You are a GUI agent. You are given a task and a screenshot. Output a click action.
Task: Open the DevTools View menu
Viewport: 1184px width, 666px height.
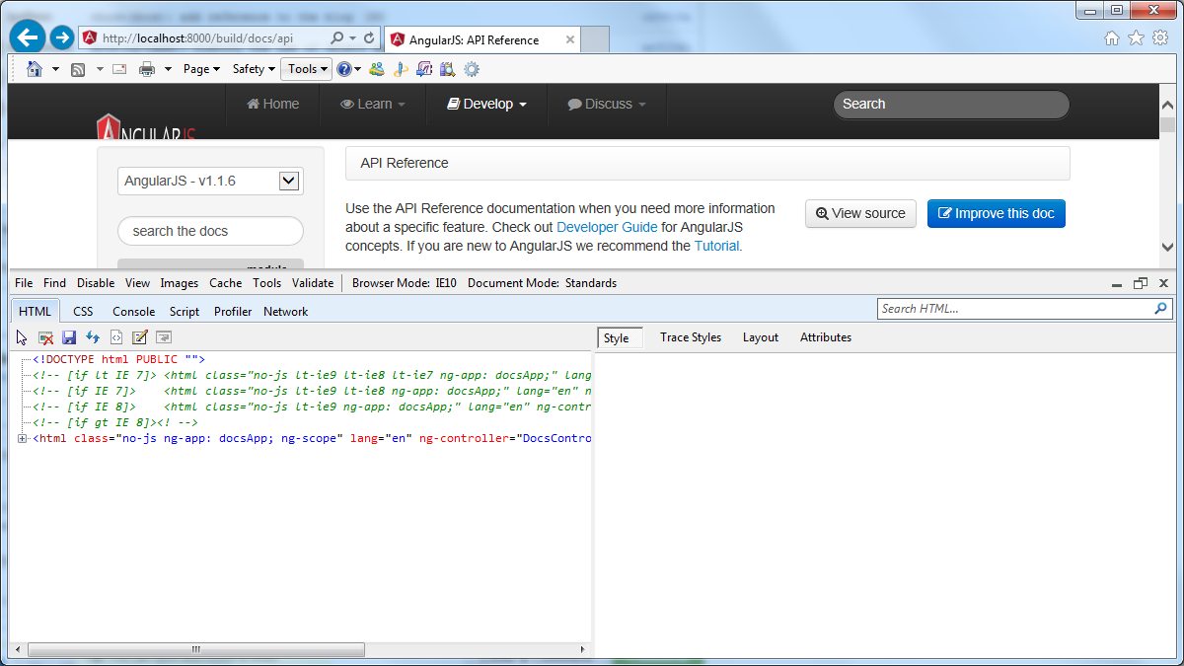click(x=138, y=283)
